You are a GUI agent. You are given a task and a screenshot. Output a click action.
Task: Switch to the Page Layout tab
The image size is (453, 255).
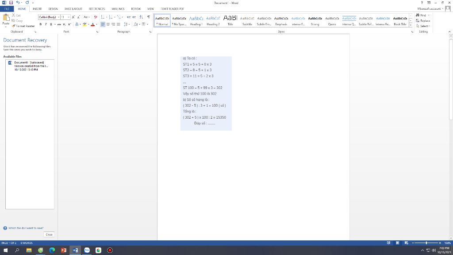[x=72, y=8]
